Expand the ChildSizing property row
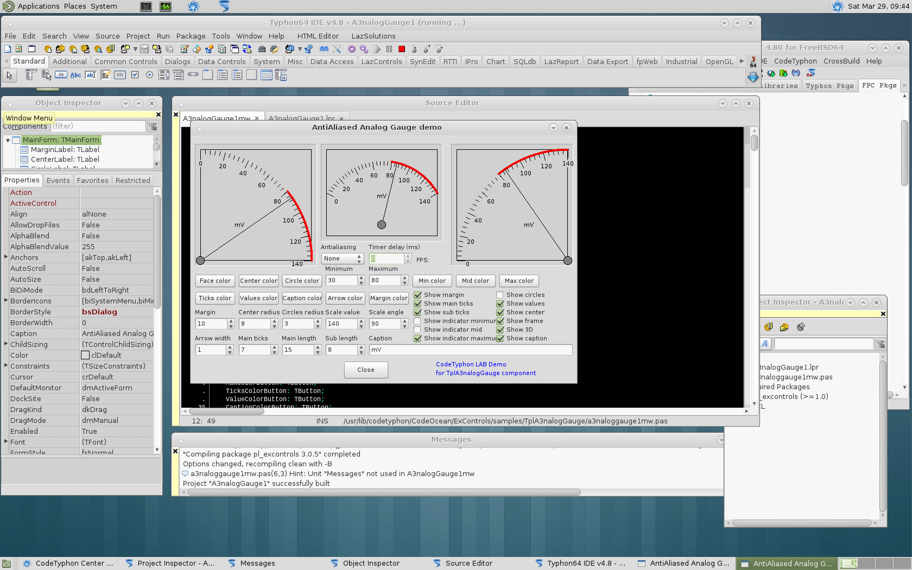Screen dimensions: 912x570 click(6, 344)
